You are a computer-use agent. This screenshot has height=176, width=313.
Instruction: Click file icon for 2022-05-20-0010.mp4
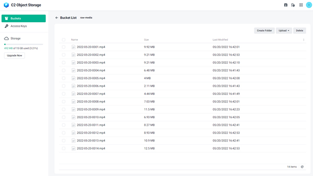click(x=74, y=117)
